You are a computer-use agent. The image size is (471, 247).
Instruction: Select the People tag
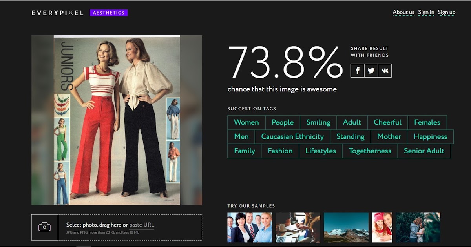coord(283,122)
